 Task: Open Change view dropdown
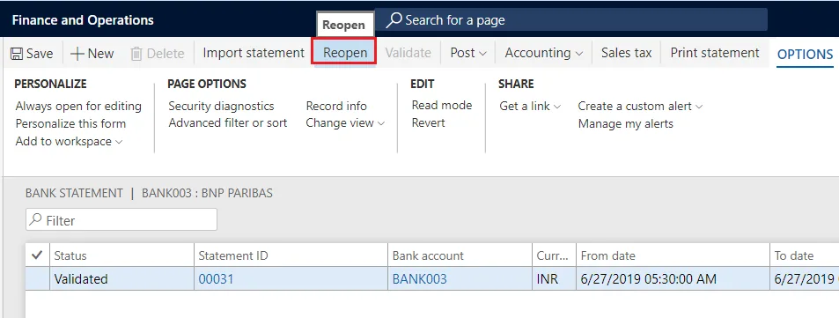[345, 123]
